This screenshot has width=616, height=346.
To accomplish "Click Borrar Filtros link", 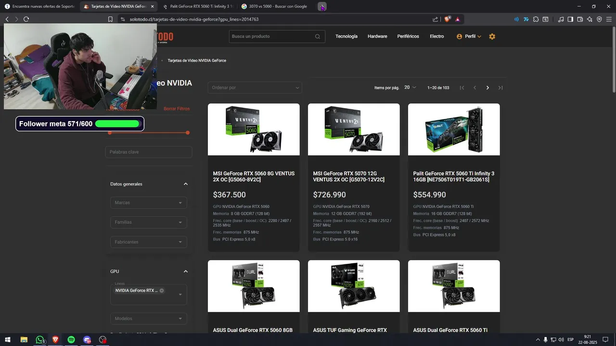I will (177, 109).
